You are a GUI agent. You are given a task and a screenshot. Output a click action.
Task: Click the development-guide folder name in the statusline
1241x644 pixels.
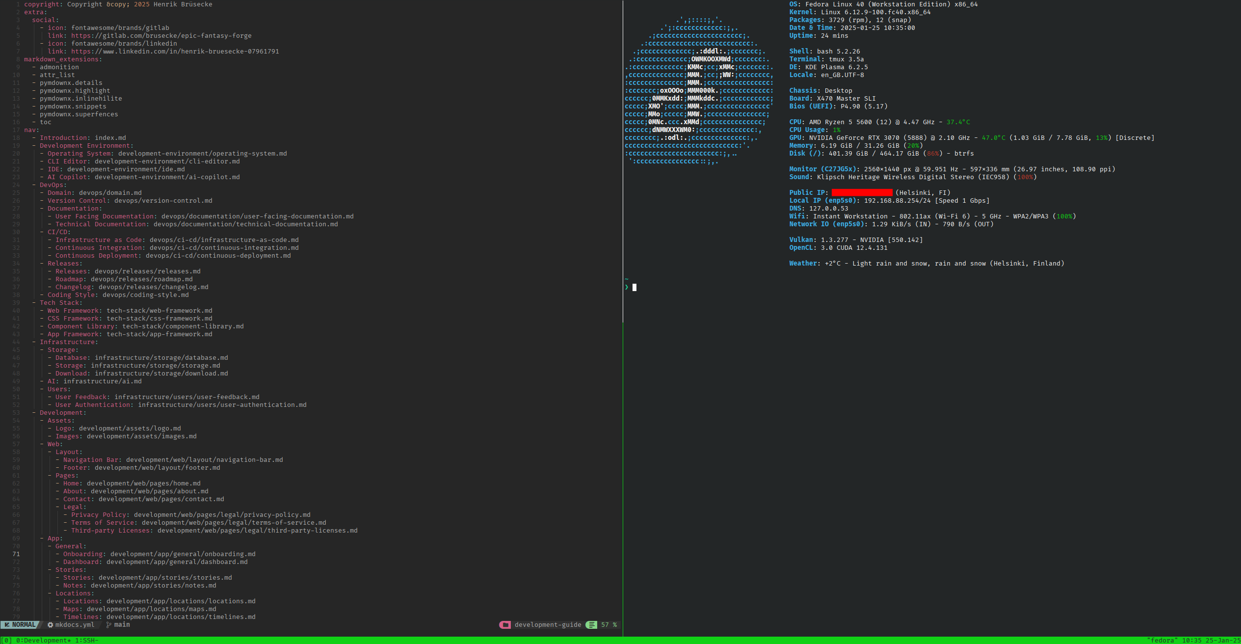[548, 625]
